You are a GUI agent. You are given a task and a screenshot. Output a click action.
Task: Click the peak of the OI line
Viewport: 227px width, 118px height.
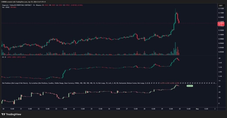pos(177,58)
